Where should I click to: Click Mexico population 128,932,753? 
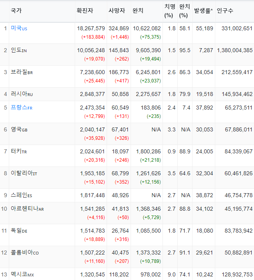click(x=237, y=274)
